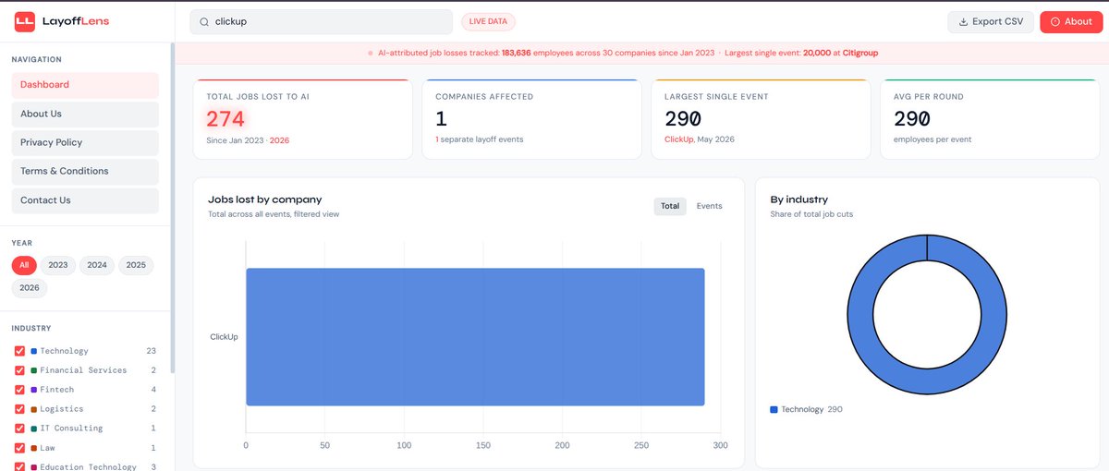1109x471 pixels.
Task: Click the Avg Per Round card
Action: tap(990, 119)
